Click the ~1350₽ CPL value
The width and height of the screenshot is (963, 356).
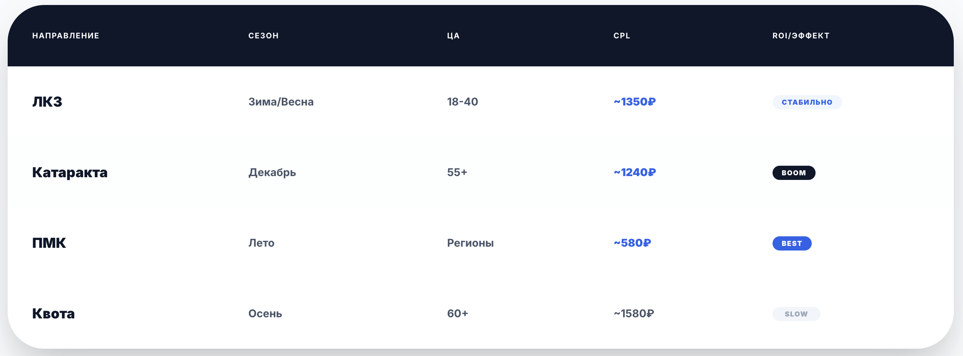(635, 102)
